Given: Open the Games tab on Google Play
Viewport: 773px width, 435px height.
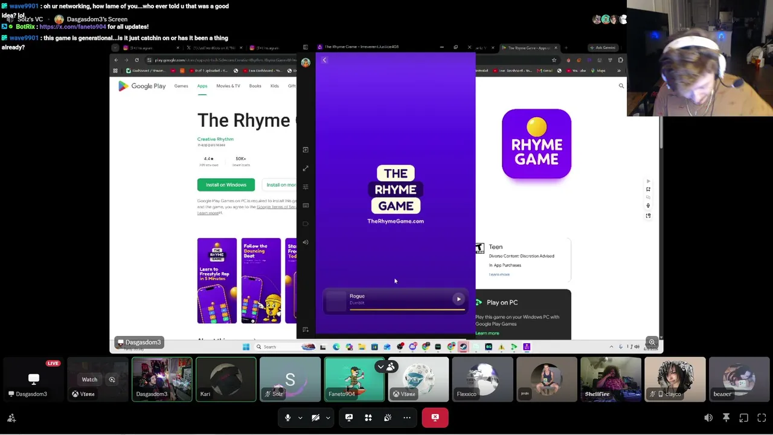Looking at the screenshot, I should [x=181, y=86].
